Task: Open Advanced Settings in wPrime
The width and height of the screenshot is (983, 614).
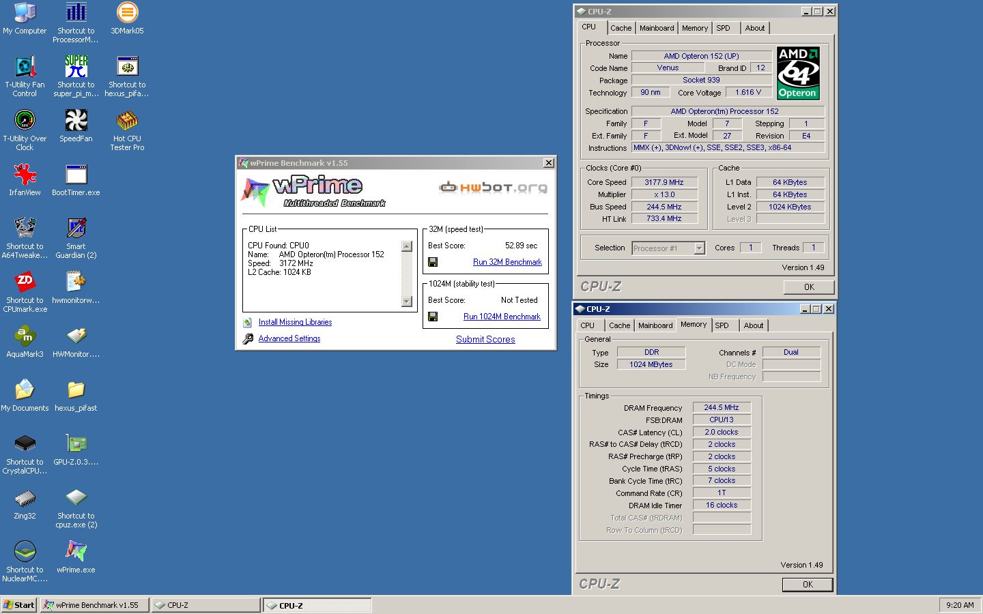Action: click(x=289, y=338)
